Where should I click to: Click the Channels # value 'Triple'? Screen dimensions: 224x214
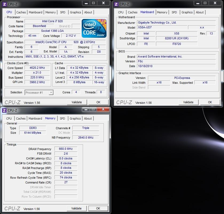point(86,128)
